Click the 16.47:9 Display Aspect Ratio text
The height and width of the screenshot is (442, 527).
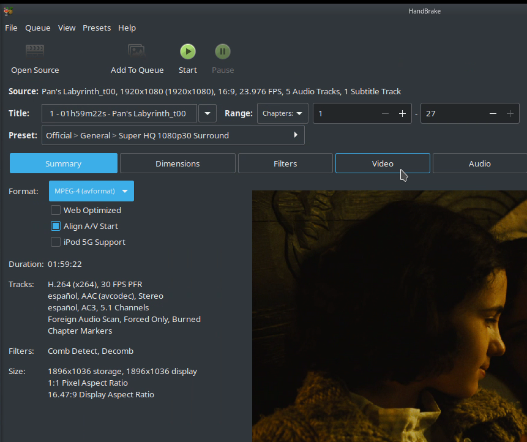101,395
